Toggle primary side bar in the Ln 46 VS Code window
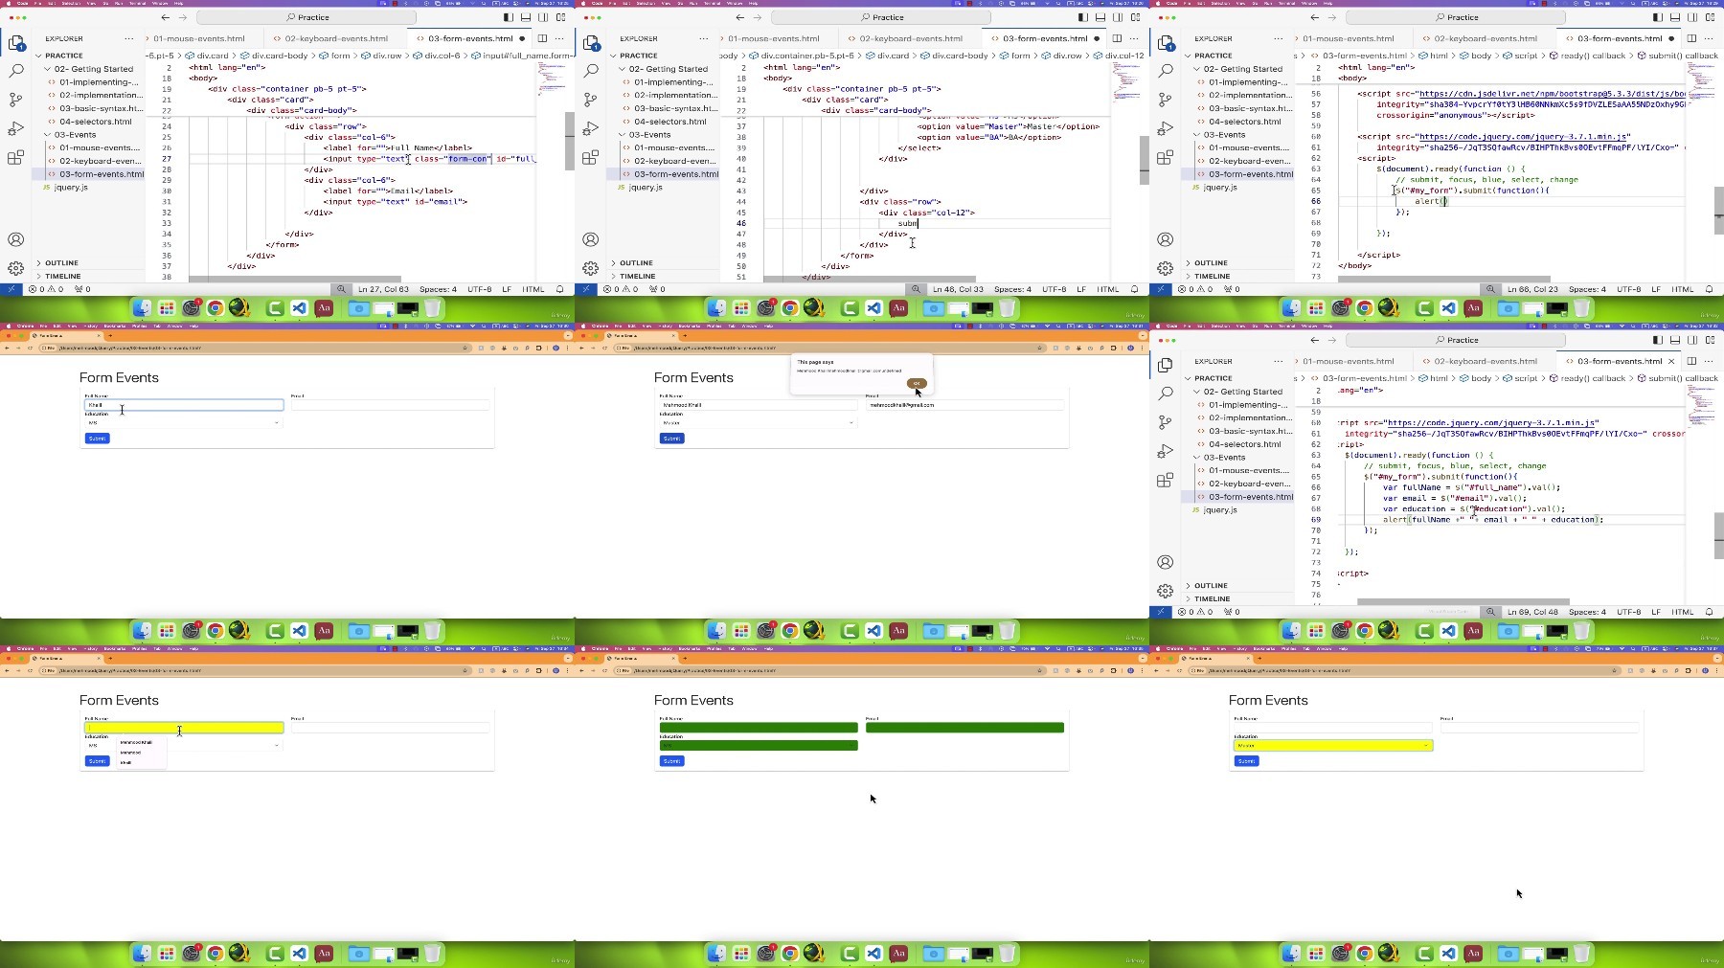The height and width of the screenshot is (968, 1724). click(x=1082, y=17)
